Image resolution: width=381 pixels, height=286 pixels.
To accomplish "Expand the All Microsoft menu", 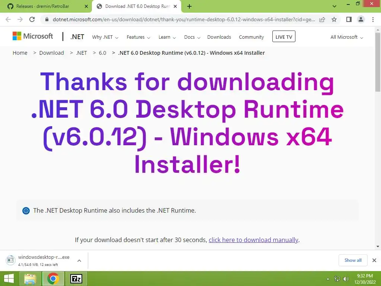I will [346, 37].
